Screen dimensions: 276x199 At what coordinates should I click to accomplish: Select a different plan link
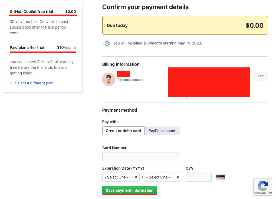[34, 83]
